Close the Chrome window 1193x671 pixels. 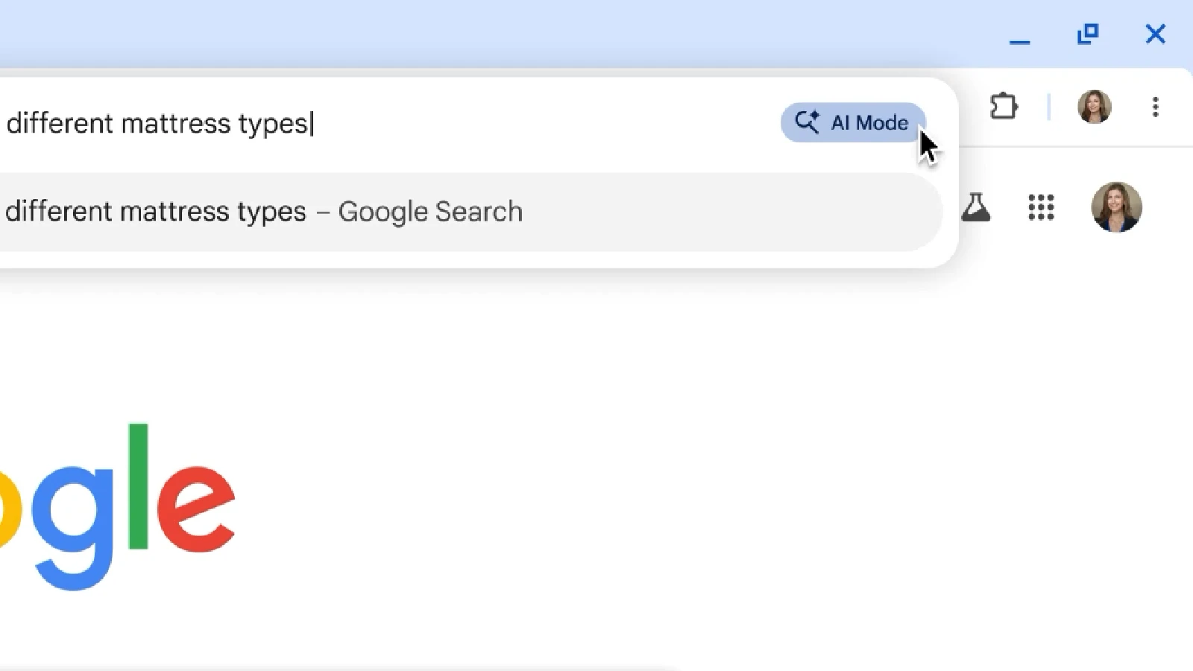(x=1156, y=34)
